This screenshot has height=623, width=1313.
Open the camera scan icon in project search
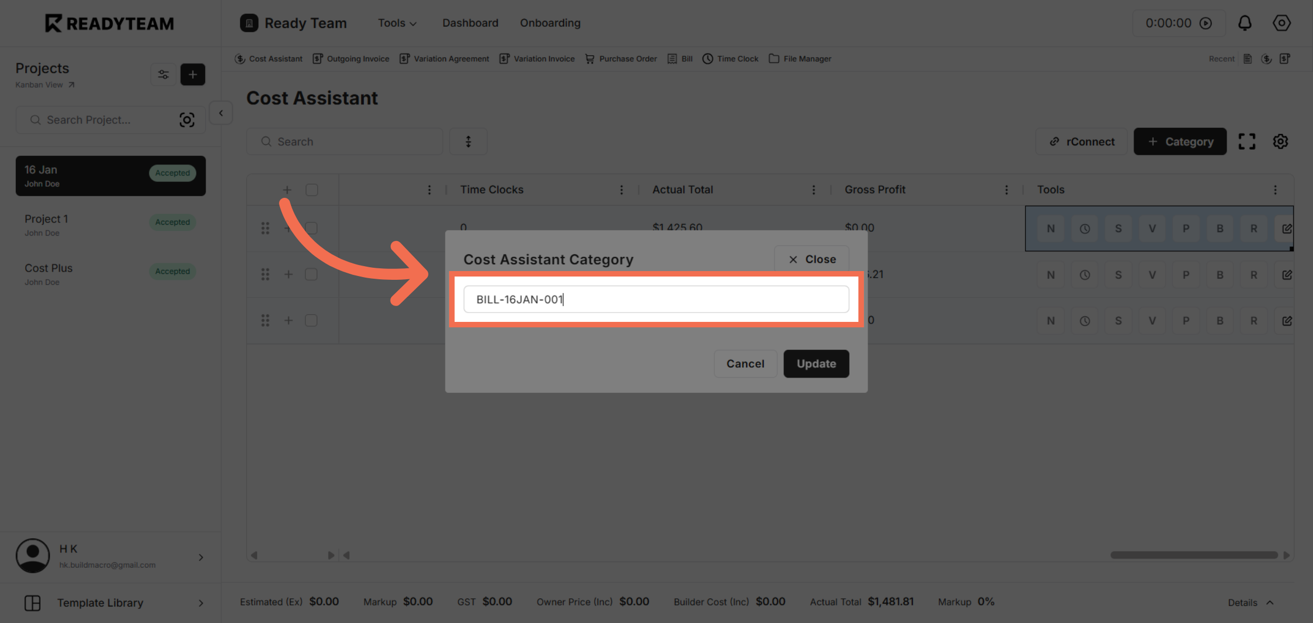coord(187,120)
